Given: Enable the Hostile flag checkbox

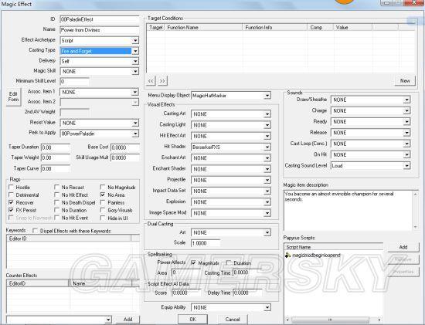Looking at the screenshot, I should [11, 187].
